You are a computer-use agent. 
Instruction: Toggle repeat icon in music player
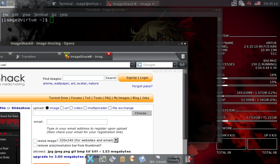[17, 134]
